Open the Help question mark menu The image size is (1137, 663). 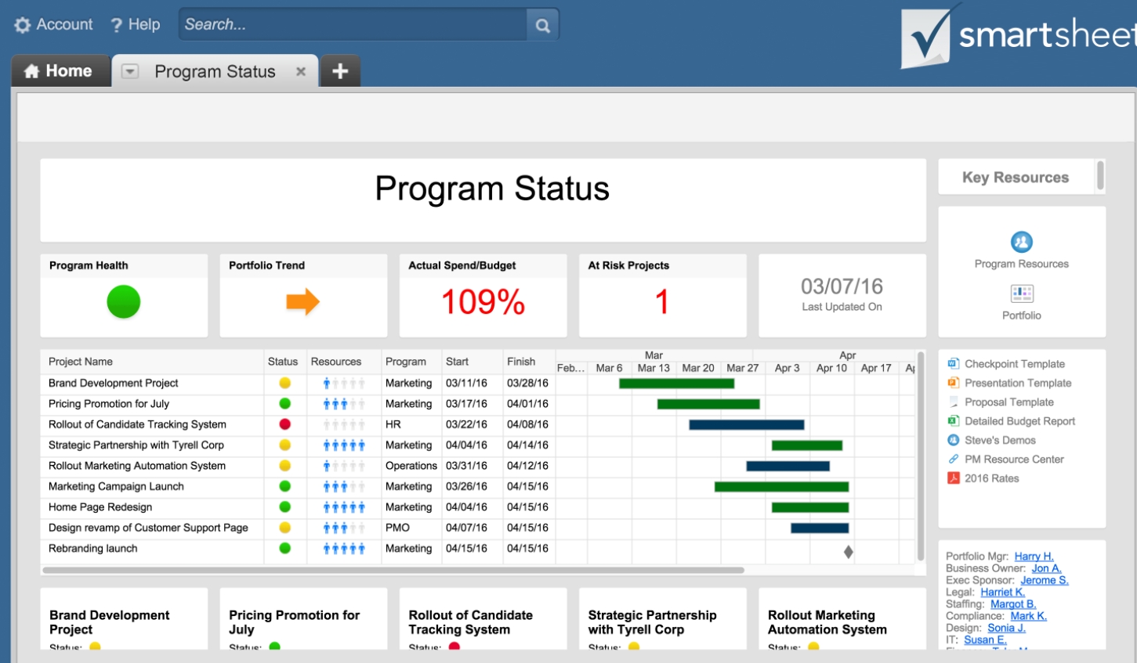tap(116, 25)
